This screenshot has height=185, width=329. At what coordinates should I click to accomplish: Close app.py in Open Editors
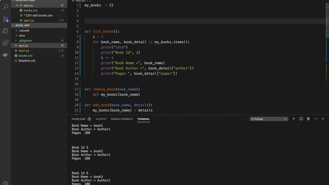click(17, 5)
